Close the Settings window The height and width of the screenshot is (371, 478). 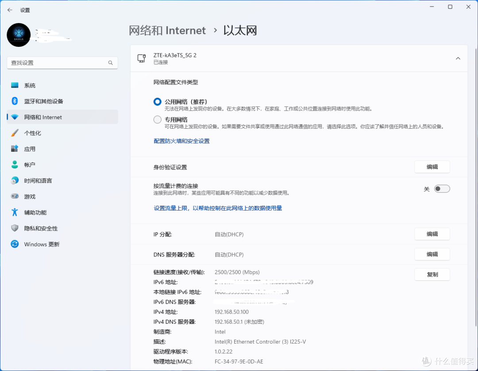(x=468, y=7)
